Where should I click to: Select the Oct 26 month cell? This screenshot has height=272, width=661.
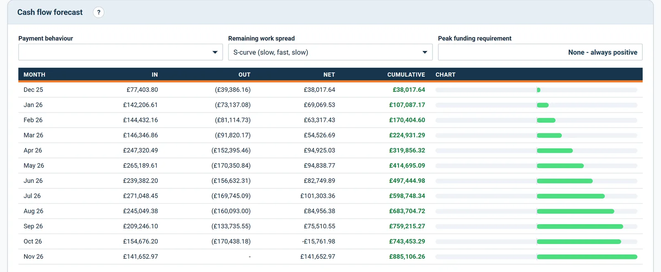pyautogui.click(x=33, y=242)
